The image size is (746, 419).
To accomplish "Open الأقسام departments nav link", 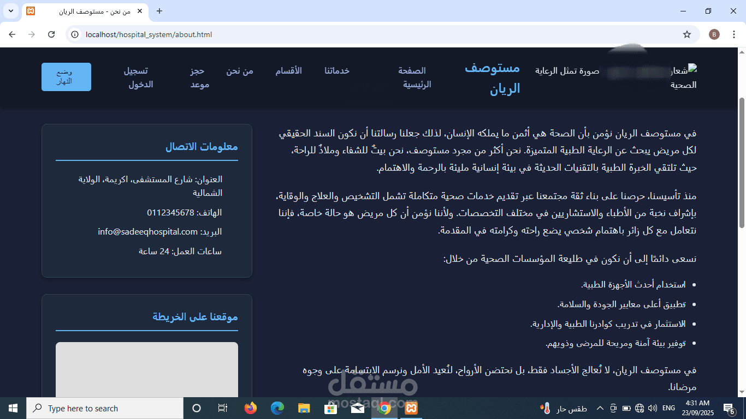I will 288,71.
